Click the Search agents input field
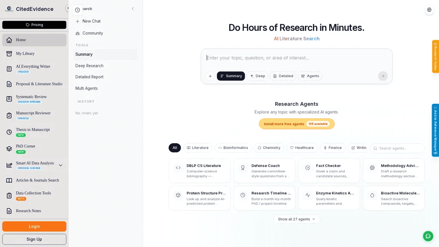This screenshot has width=439, height=247. [x=397, y=148]
